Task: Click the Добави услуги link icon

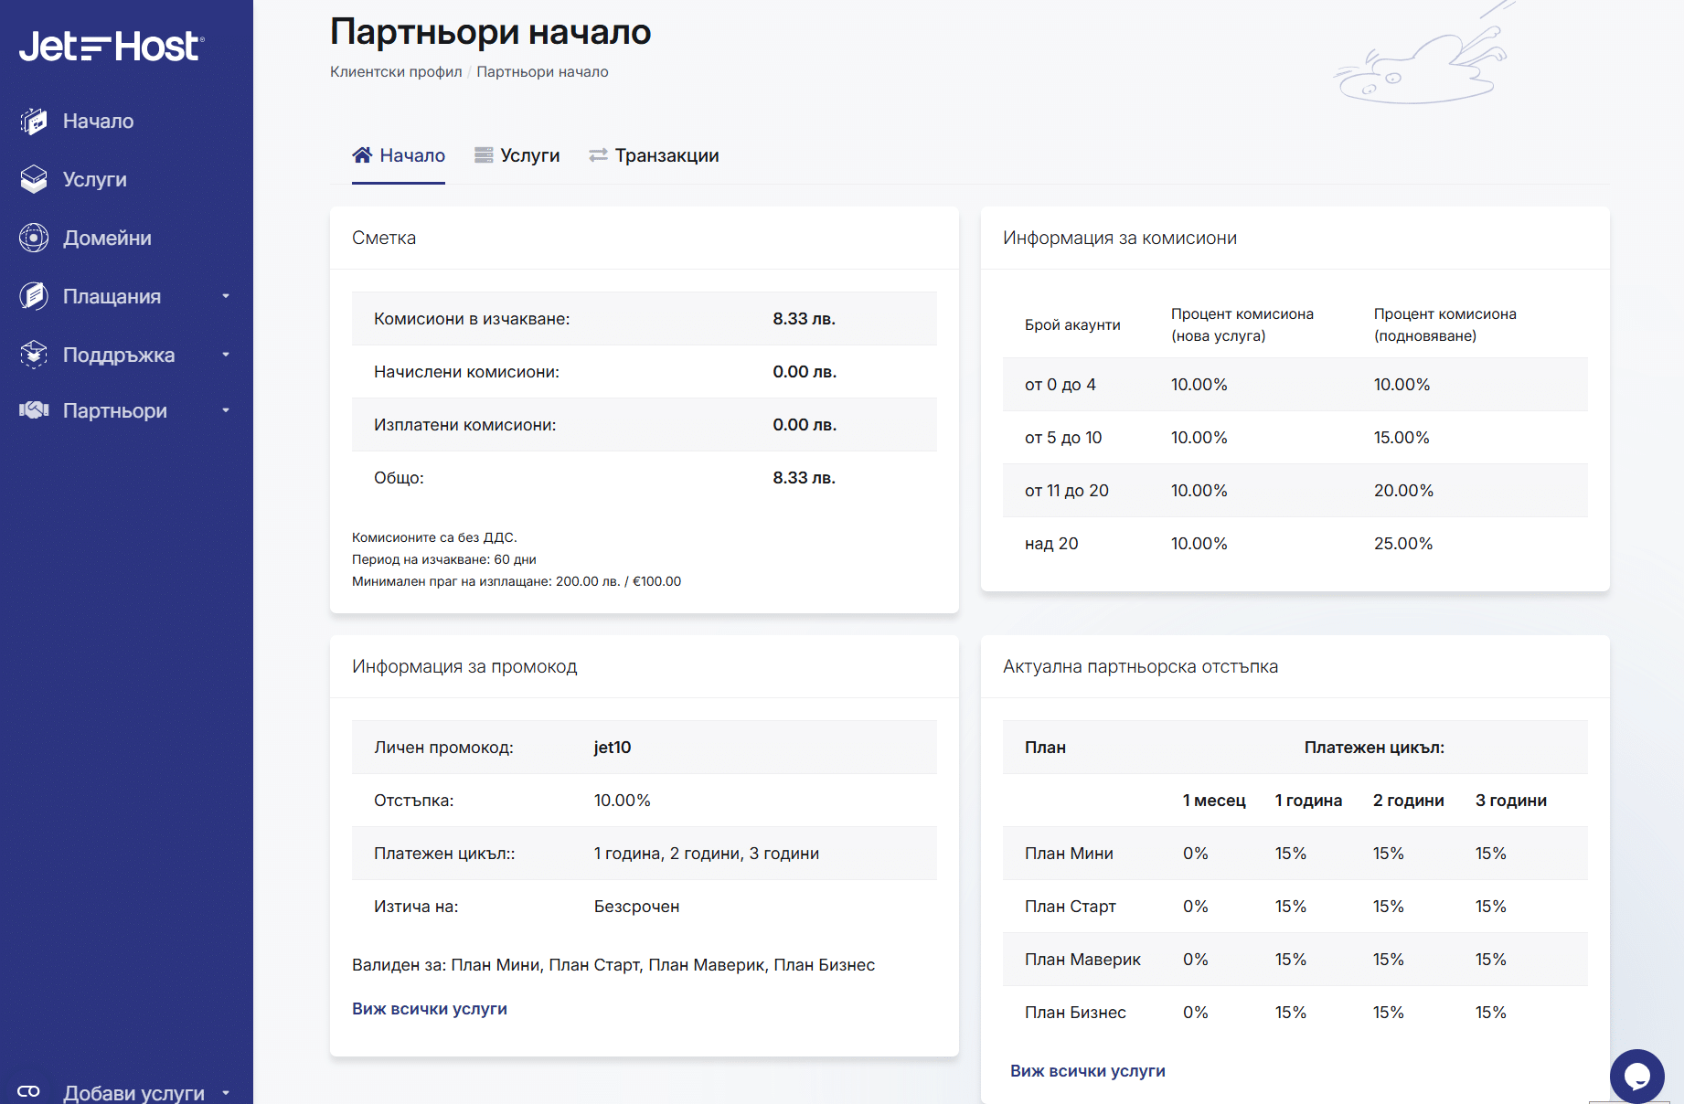Action: (29, 1091)
